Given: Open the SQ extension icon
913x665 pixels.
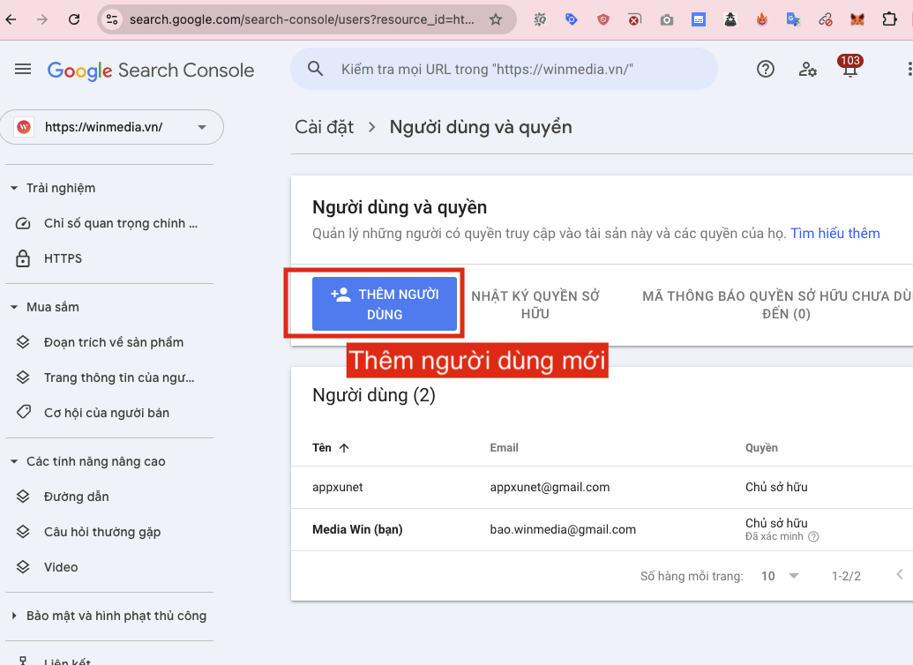Looking at the screenshot, I should pos(540,19).
